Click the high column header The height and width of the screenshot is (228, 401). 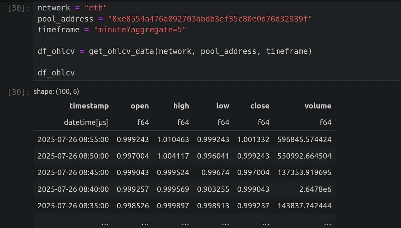[181, 106]
